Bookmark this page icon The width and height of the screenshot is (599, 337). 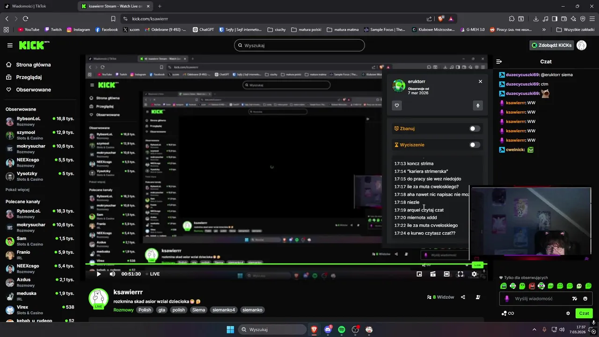[x=113, y=19]
